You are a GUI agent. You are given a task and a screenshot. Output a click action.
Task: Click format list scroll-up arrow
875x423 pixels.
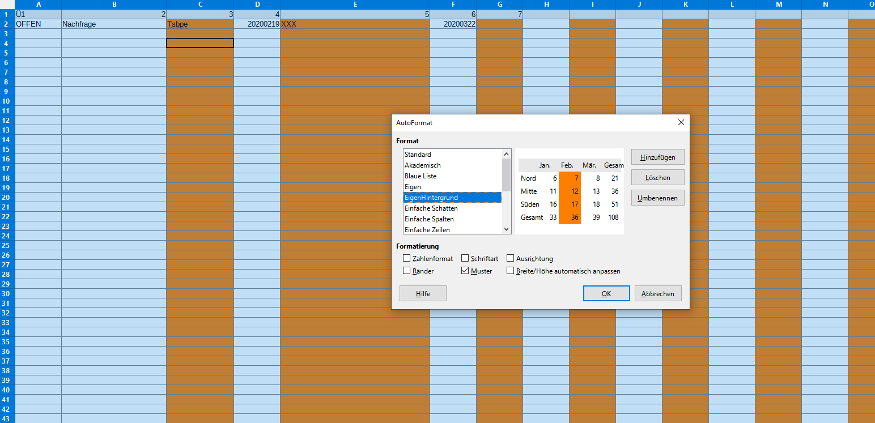[507, 153]
